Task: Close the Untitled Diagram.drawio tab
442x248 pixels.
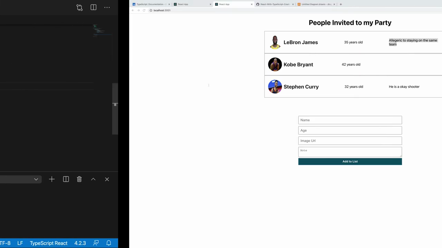Action: click(334, 4)
